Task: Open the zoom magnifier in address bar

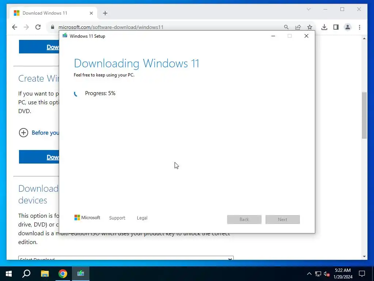Action: [286, 27]
